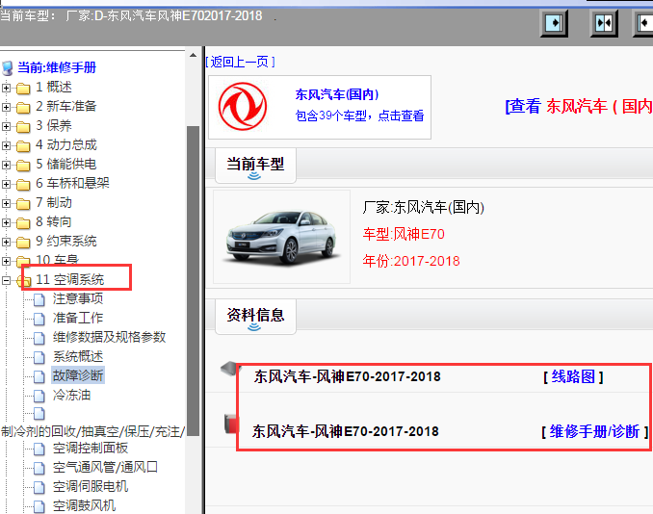653x514 pixels.
Task: Click the 风神E70 car thumbnail
Action: click(x=281, y=237)
